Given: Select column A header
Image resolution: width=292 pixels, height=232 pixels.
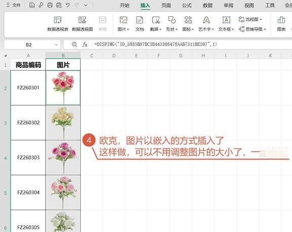Looking at the screenshot, I should pos(28,55).
